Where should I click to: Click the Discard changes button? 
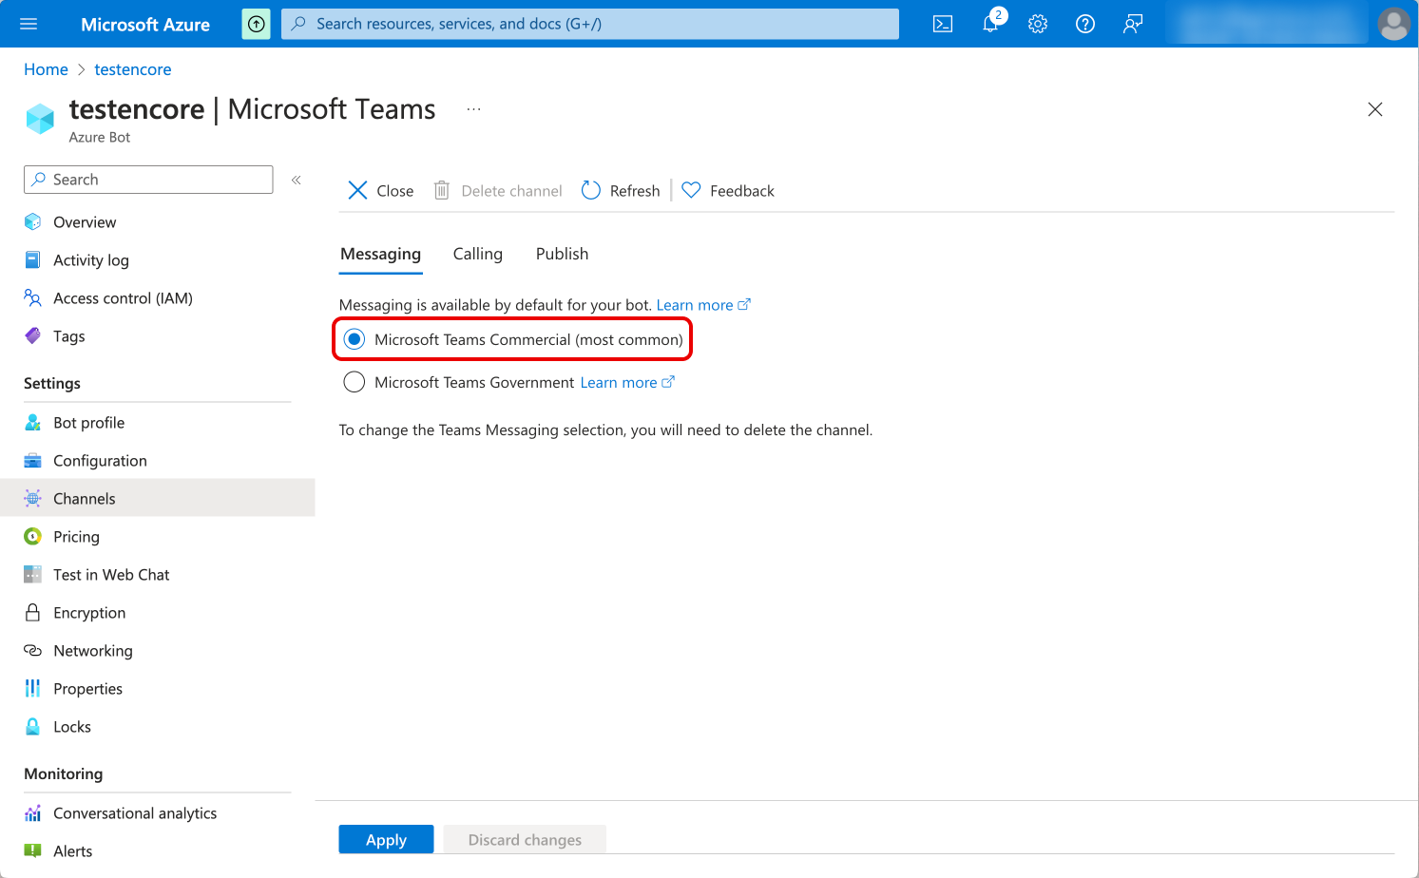click(525, 839)
